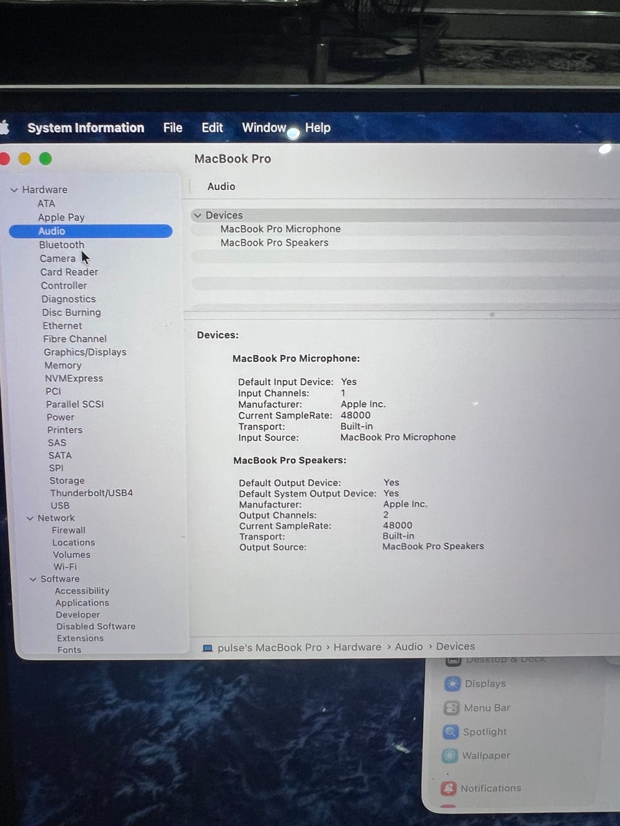620x826 pixels.
Task: Select Firewall under Network
Action: 68,530
